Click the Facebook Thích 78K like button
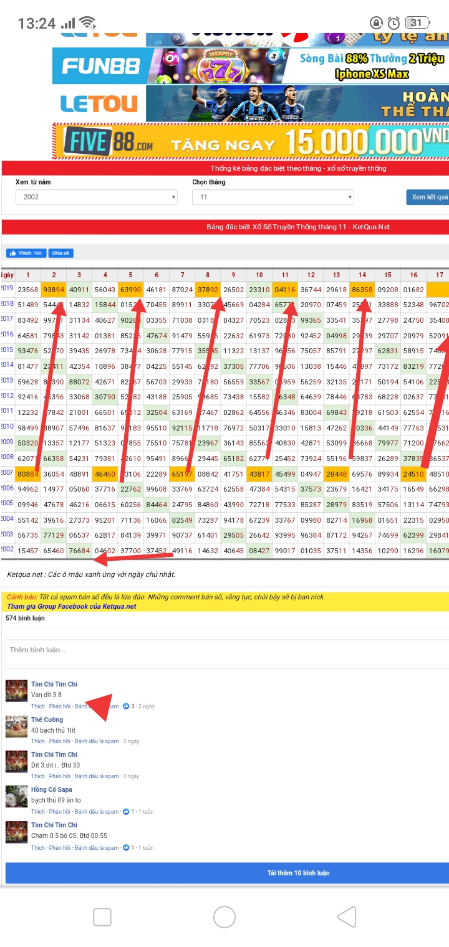This screenshot has width=449, height=947. pos(26,253)
